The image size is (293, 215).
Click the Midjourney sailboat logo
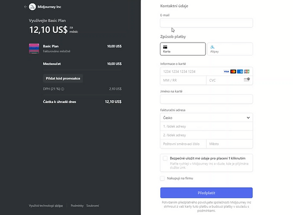32,7
